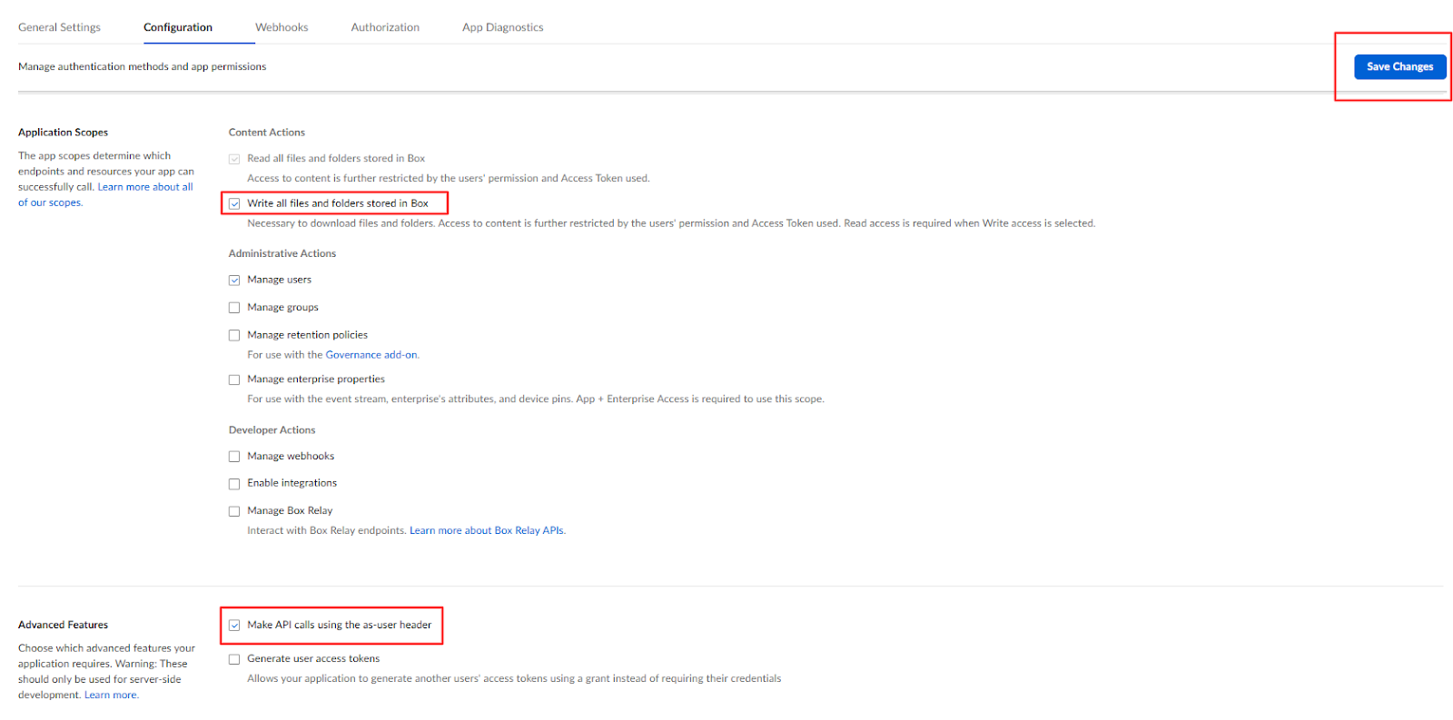Enable the Manage groups checkbox
Viewport: 1453px width, 720px height.
tap(234, 308)
